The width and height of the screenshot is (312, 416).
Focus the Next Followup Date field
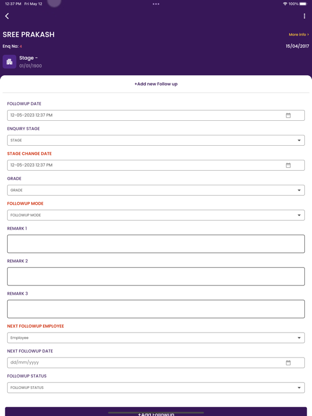(x=156, y=363)
